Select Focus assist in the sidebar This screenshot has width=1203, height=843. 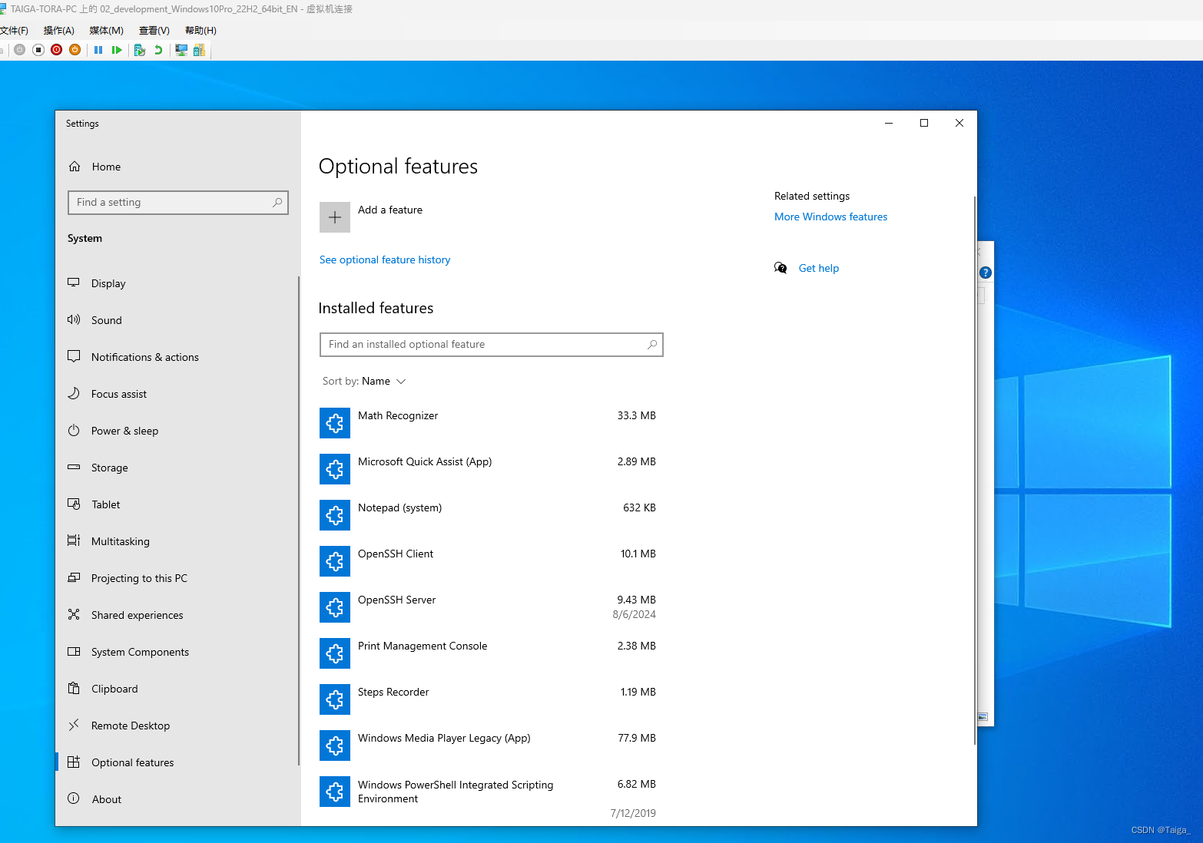[x=177, y=394]
